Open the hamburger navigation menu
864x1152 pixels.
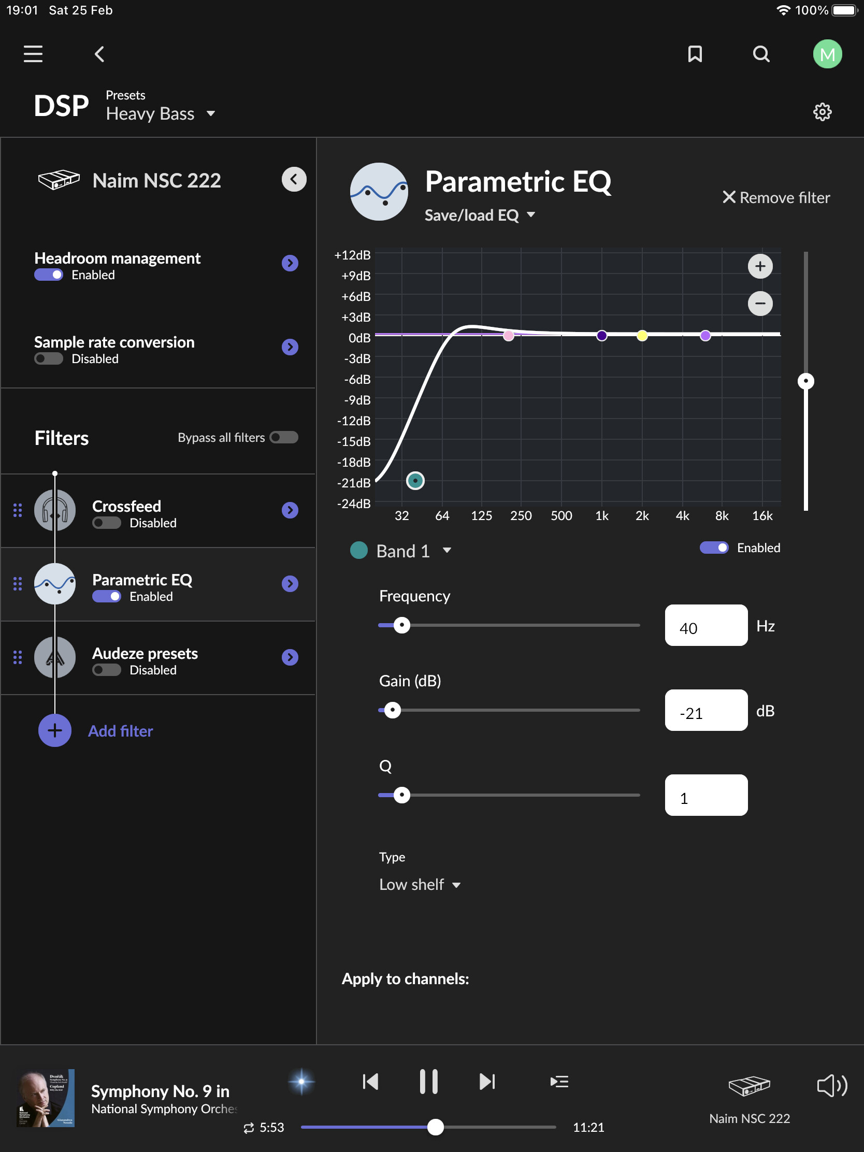[x=33, y=54]
